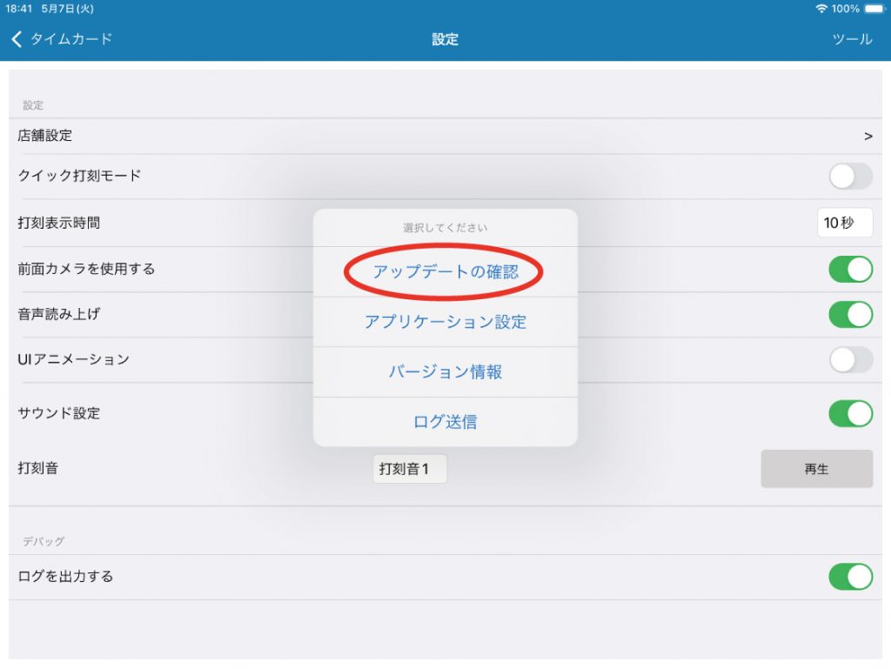Tap the 100% battery percentage
The image size is (891, 669).
pos(845,9)
